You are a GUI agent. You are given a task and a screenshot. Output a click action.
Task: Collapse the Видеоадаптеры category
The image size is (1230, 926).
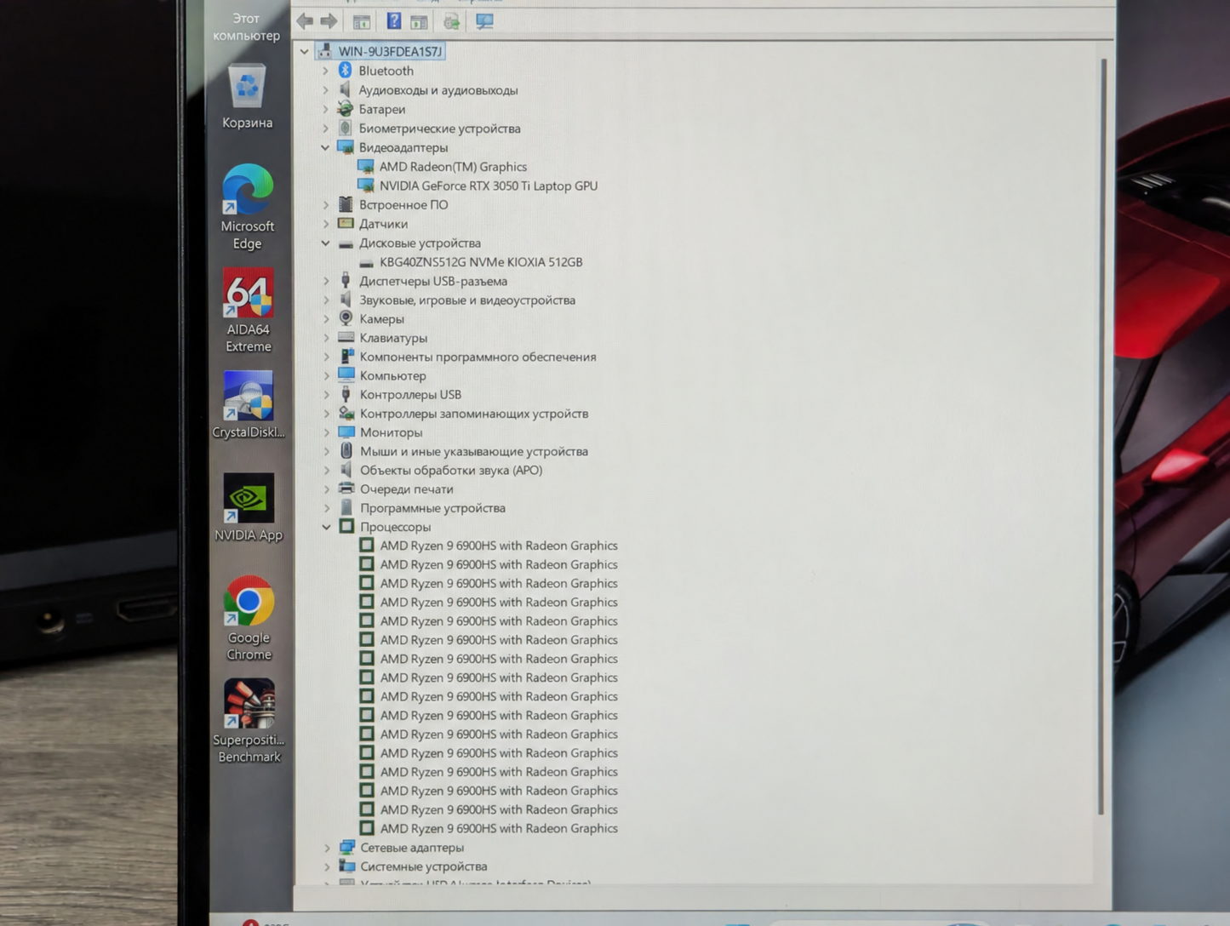(325, 147)
